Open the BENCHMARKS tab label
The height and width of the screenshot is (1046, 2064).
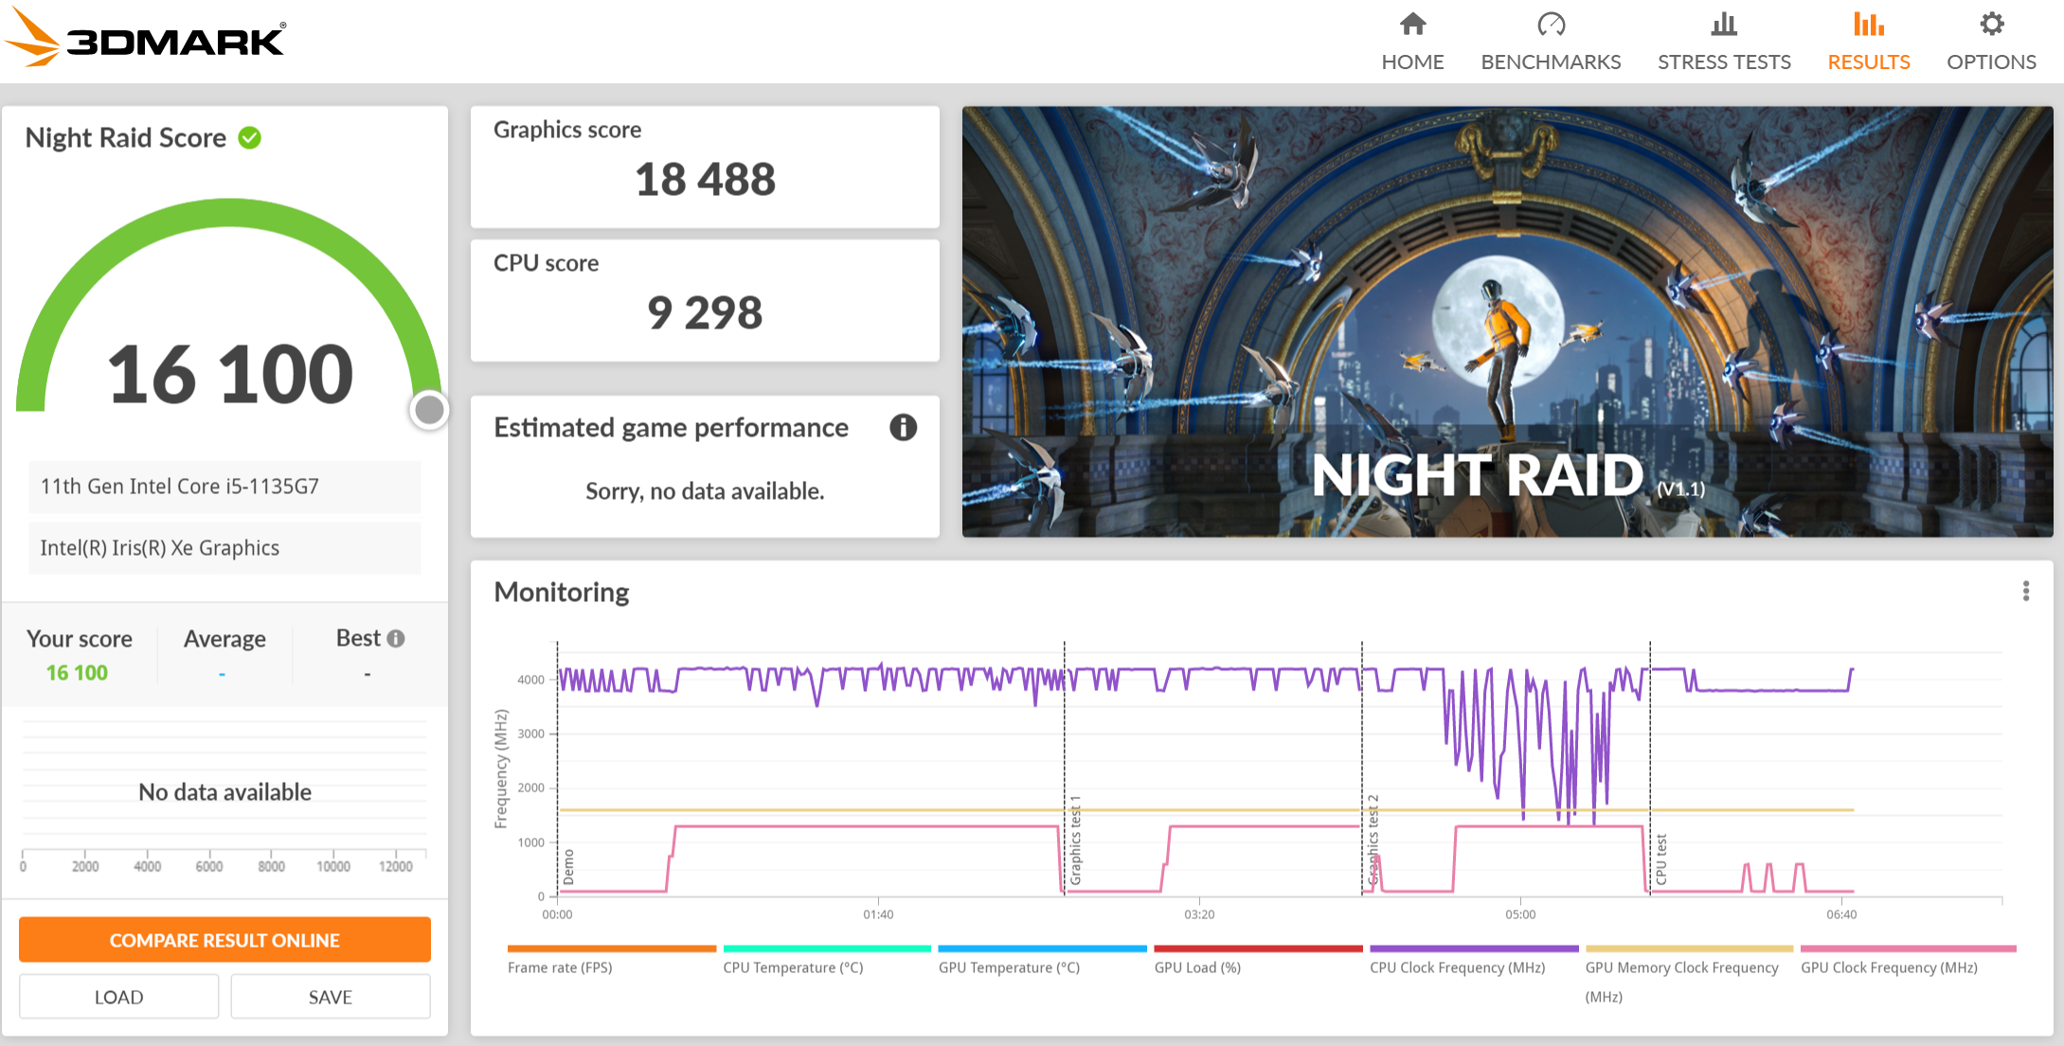[x=1551, y=62]
